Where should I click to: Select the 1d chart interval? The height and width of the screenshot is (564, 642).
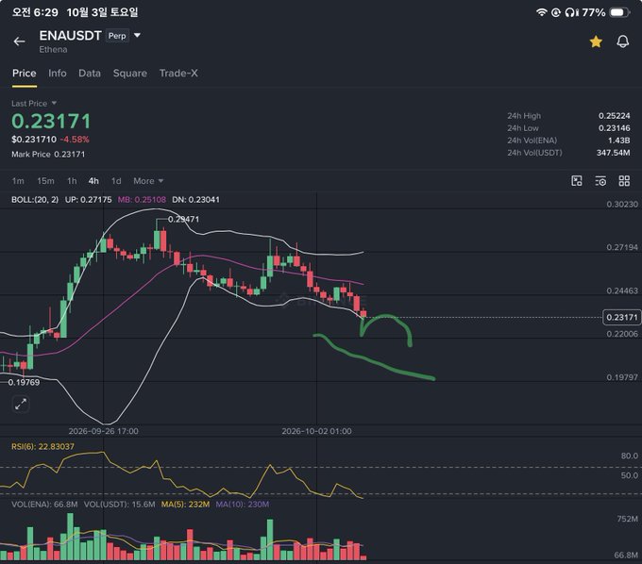click(116, 181)
